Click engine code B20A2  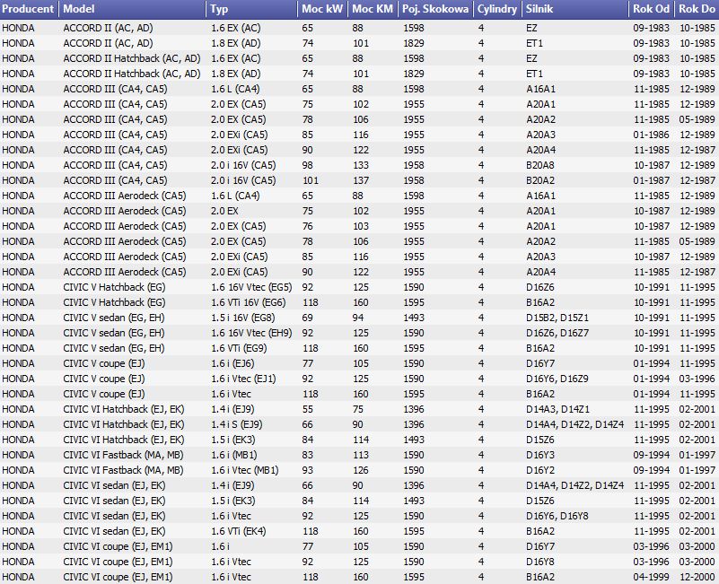point(540,180)
